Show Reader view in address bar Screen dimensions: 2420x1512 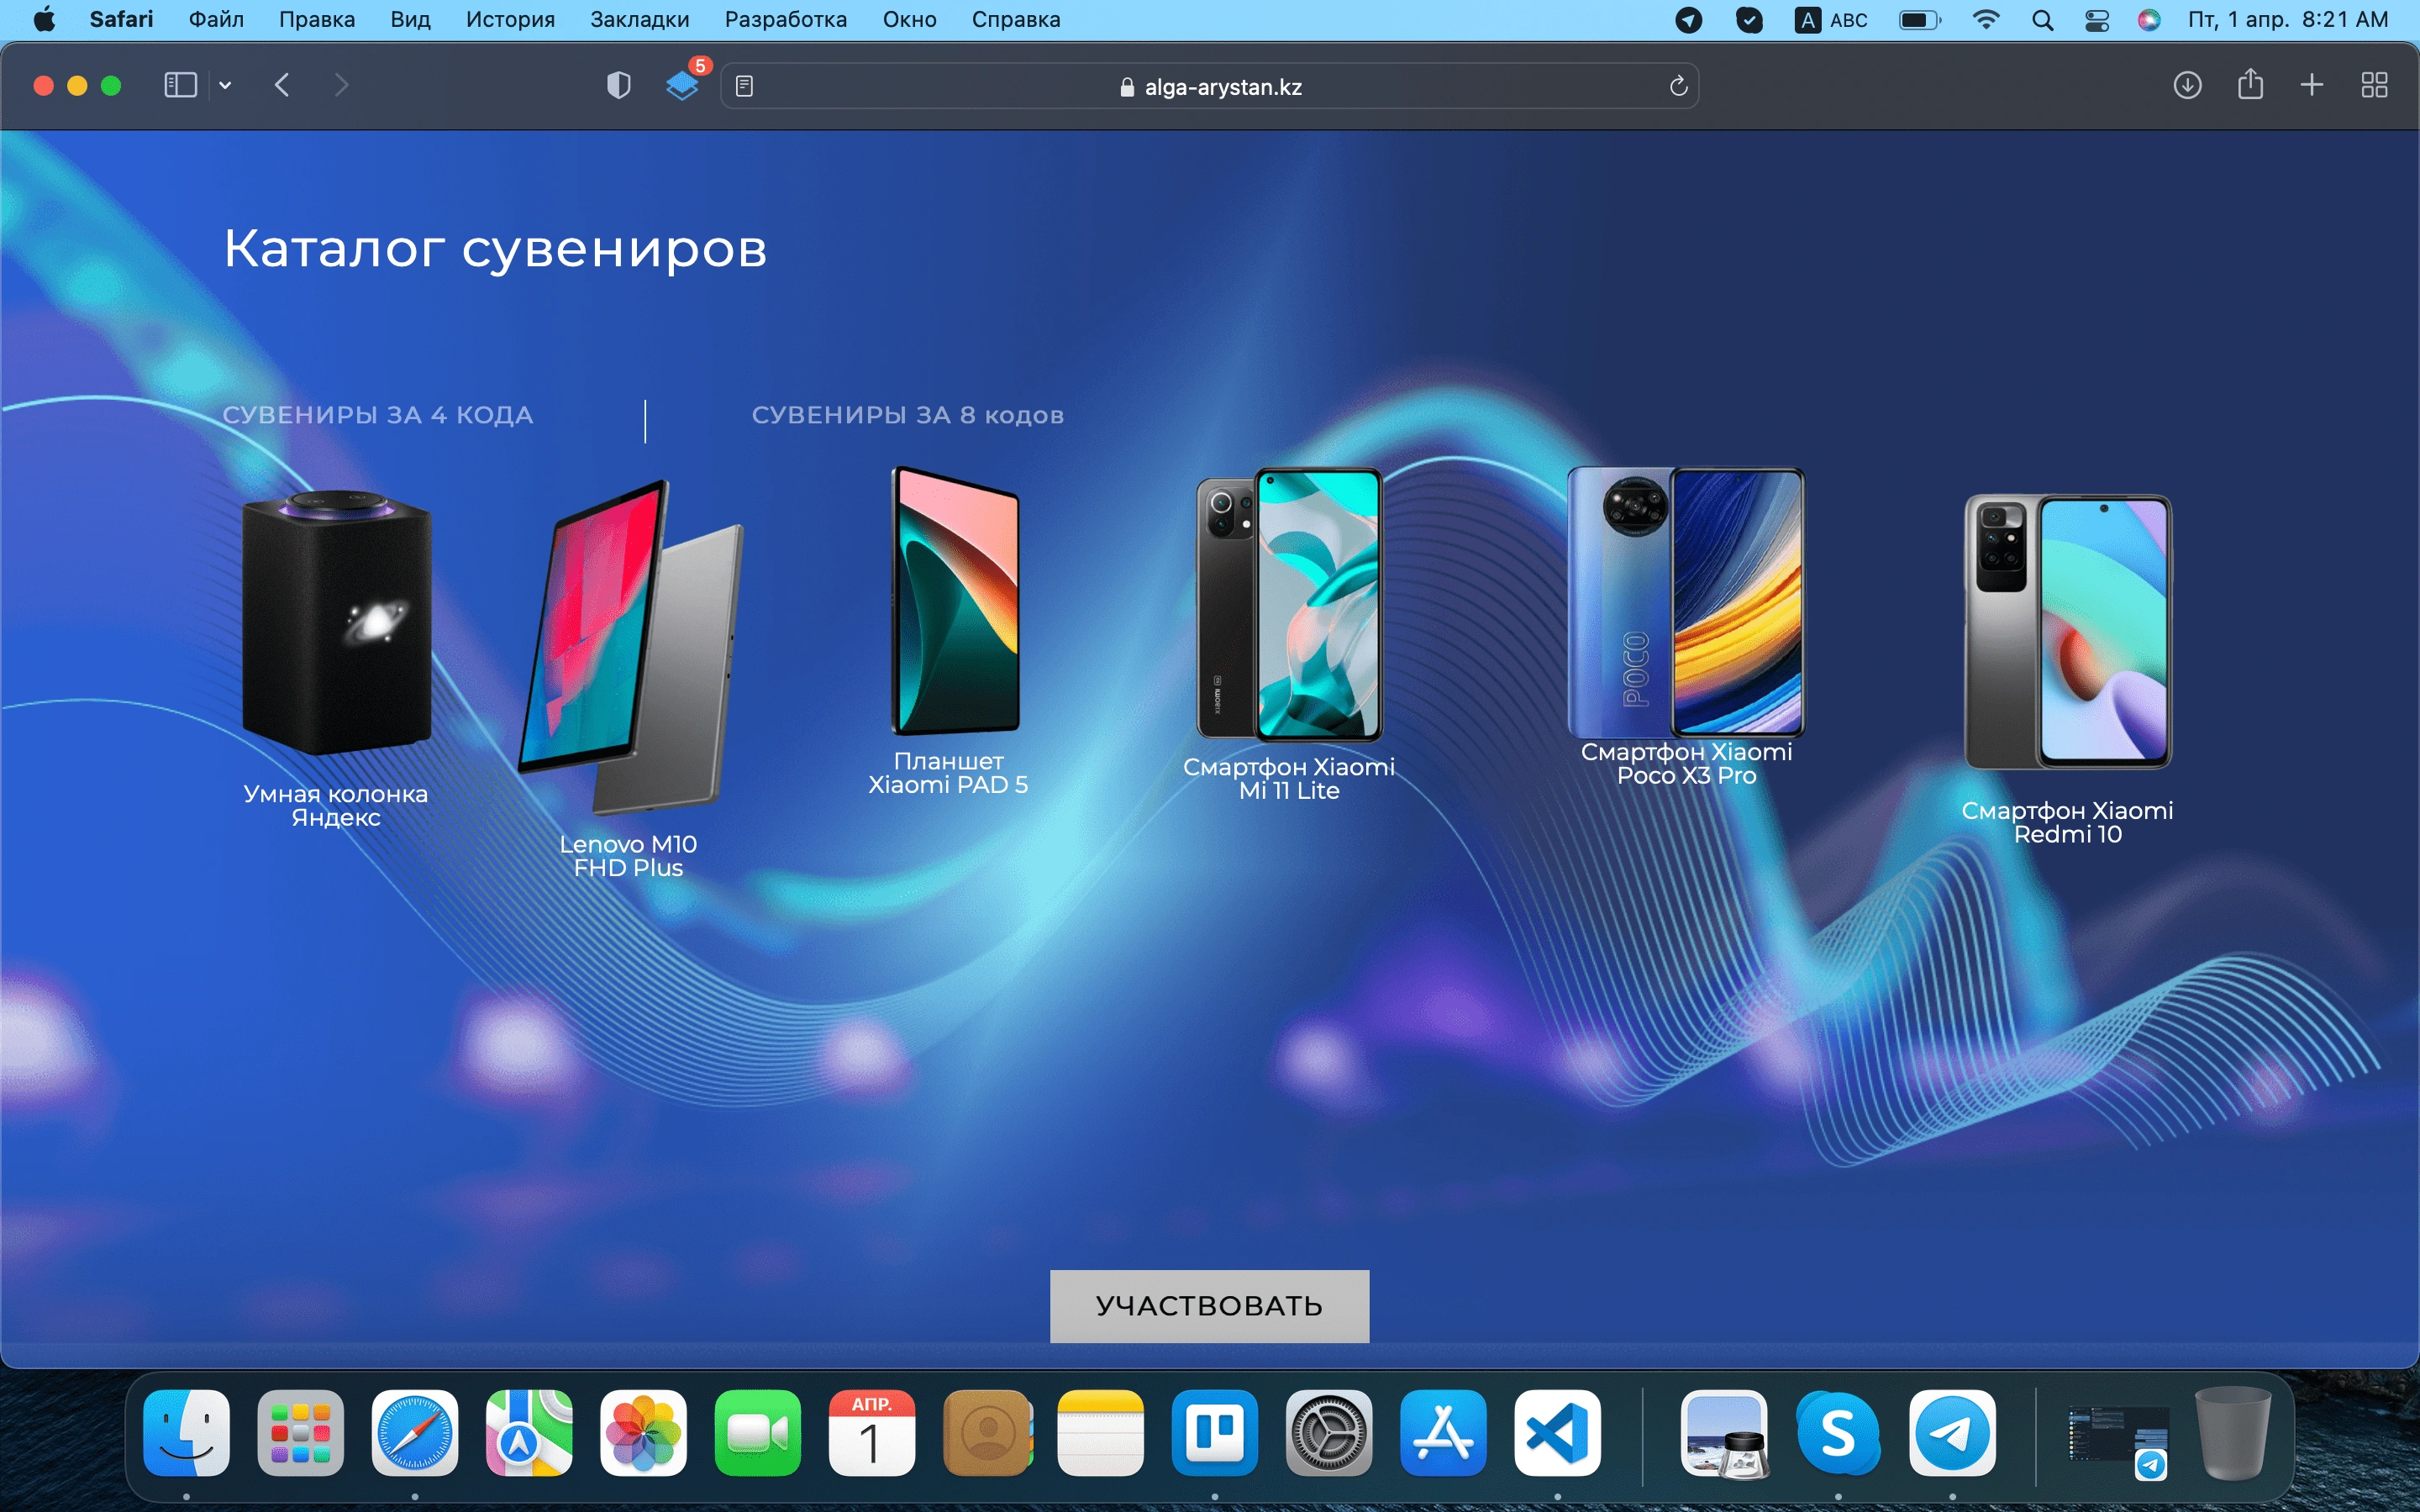pyautogui.click(x=744, y=87)
